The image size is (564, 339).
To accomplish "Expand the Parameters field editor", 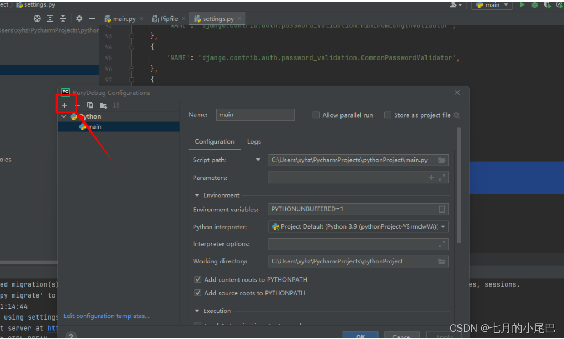I will point(441,177).
